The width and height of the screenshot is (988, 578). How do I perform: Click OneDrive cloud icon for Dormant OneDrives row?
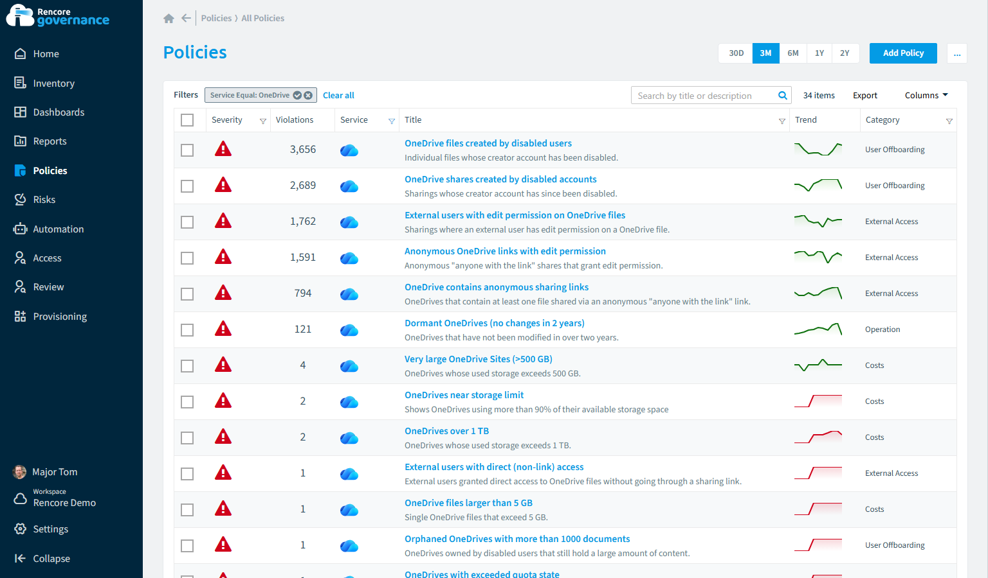pyautogui.click(x=349, y=330)
